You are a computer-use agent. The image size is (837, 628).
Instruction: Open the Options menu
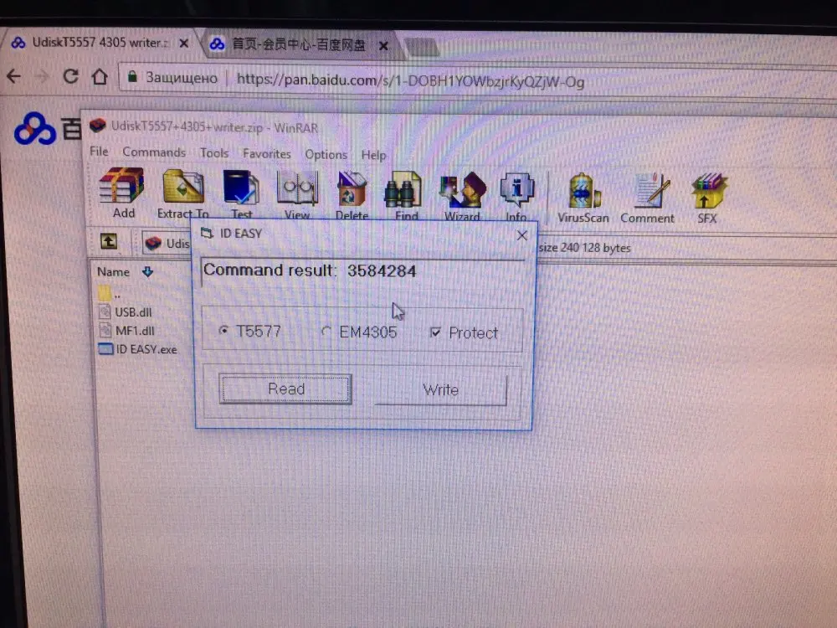326,154
